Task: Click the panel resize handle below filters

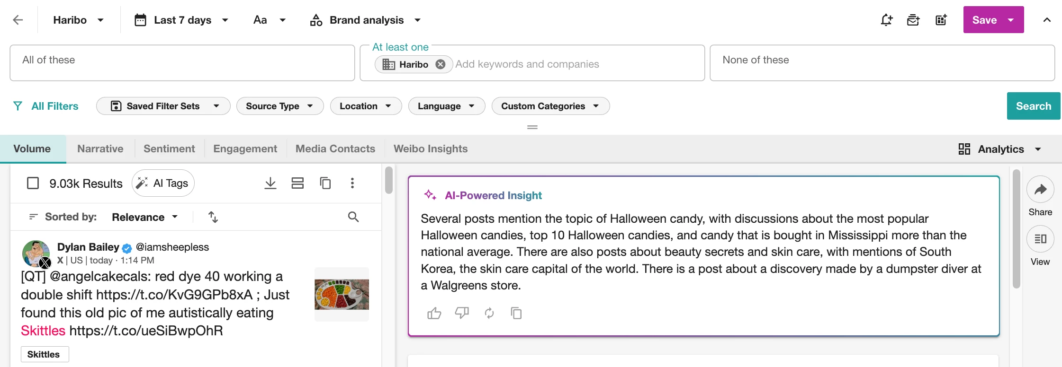Action: [x=532, y=127]
